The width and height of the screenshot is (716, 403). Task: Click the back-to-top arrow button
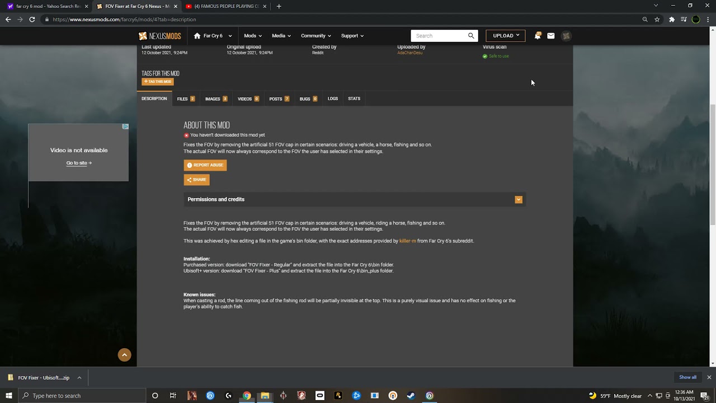coord(124,354)
